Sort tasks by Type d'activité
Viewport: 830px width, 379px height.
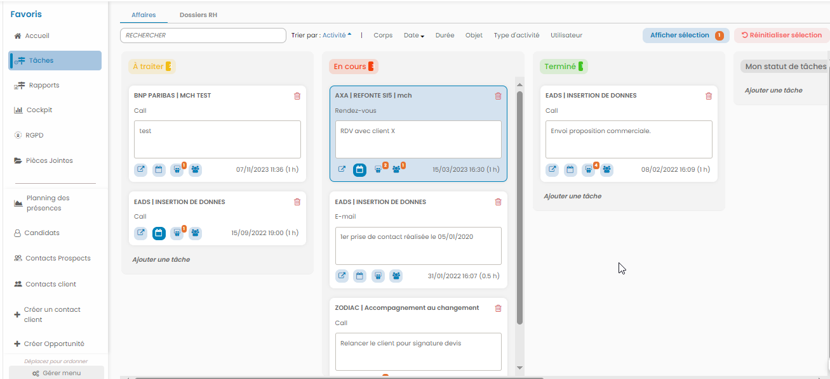(x=516, y=35)
